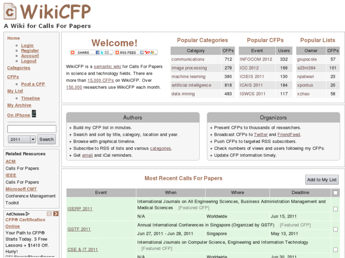
Task: Click the Add to My List button
Action: coord(322,179)
